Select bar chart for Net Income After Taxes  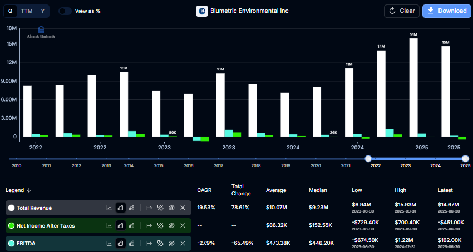121,225
